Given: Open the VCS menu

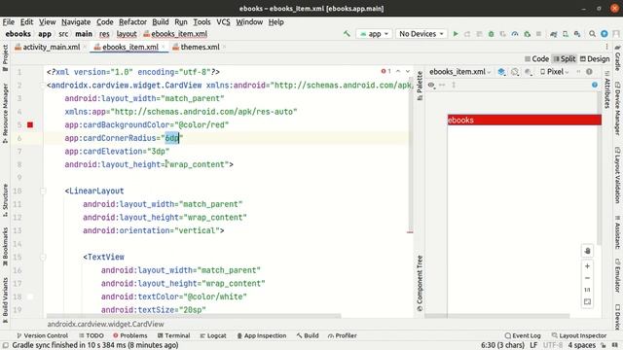Looking at the screenshot, I should [223, 22].
